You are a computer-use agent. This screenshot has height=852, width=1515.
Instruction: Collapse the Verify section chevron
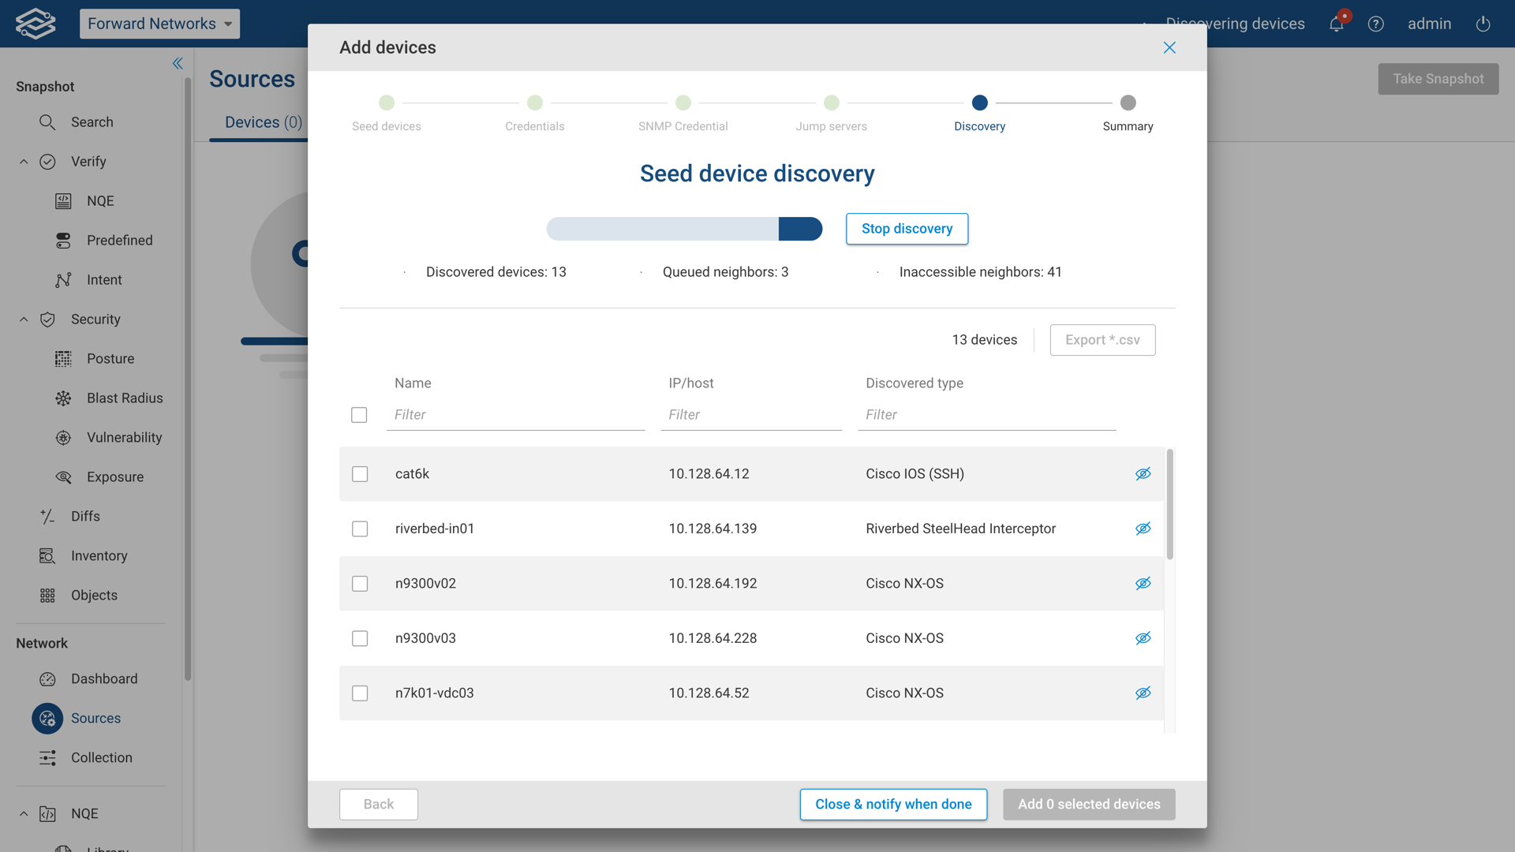pyautogui.click(x=24, y=162)
